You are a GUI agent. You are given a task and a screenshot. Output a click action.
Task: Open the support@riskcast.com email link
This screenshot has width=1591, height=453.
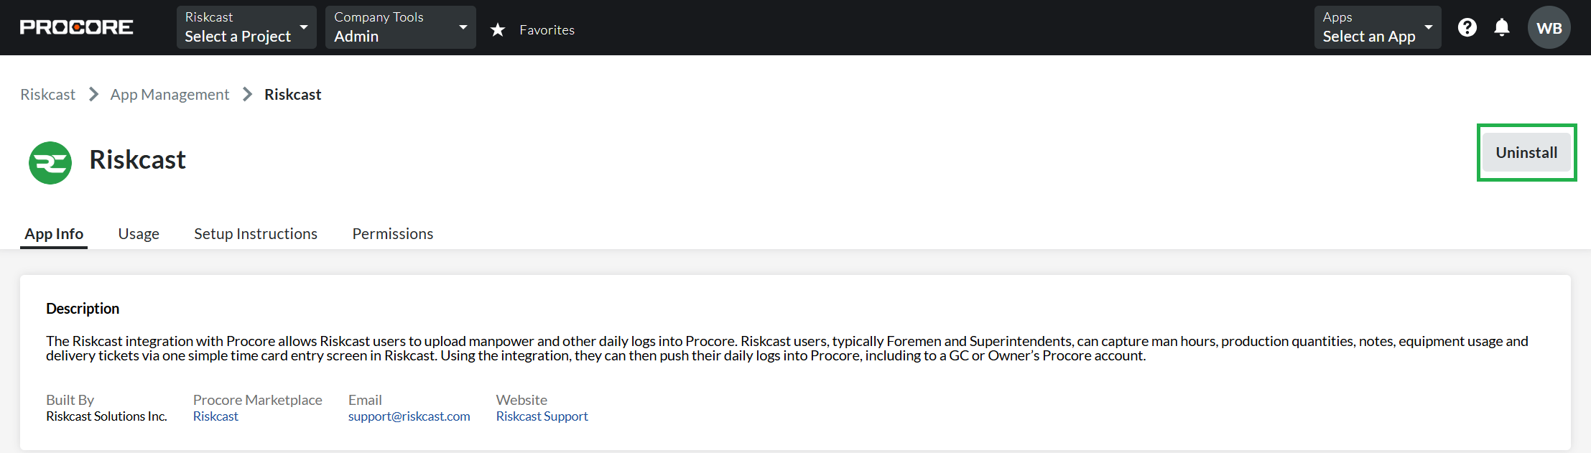coord(409,416)
